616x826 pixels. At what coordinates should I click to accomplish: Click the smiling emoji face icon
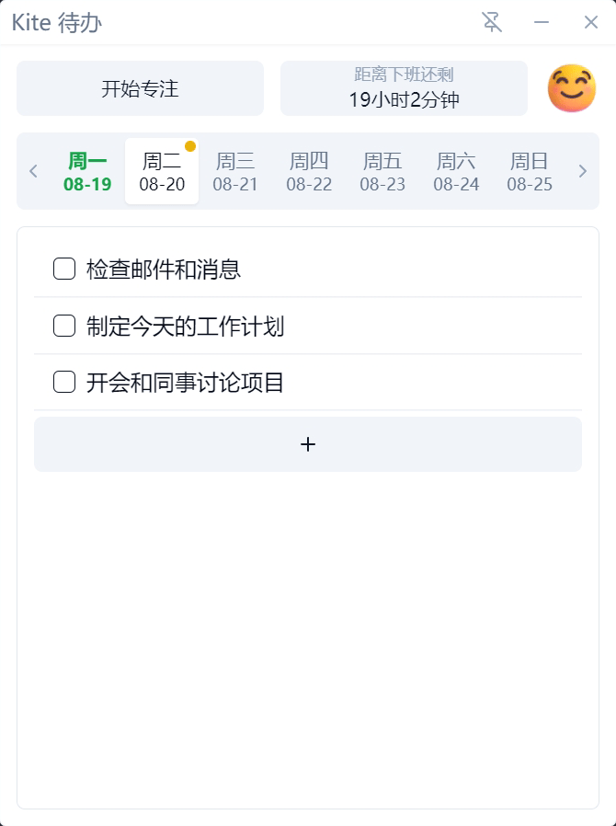pos(571,88)
